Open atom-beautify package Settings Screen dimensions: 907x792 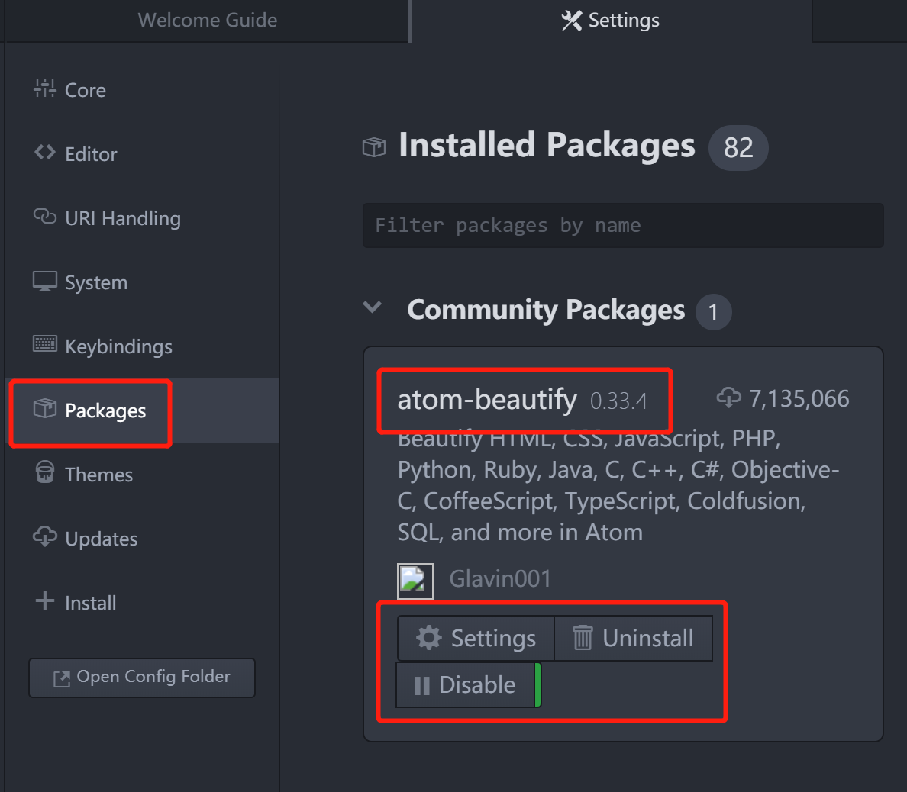[476, 638]
